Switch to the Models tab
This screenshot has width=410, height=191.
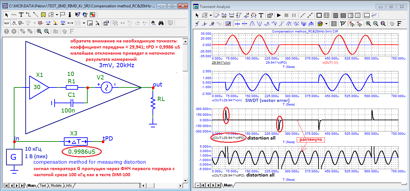pyautogui.click(x=56, y=186)
